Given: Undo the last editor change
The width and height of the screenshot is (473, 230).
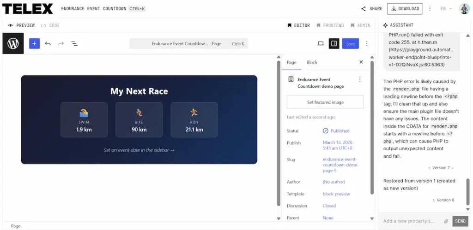Looking at the screenshot, I should coord(48,44).
